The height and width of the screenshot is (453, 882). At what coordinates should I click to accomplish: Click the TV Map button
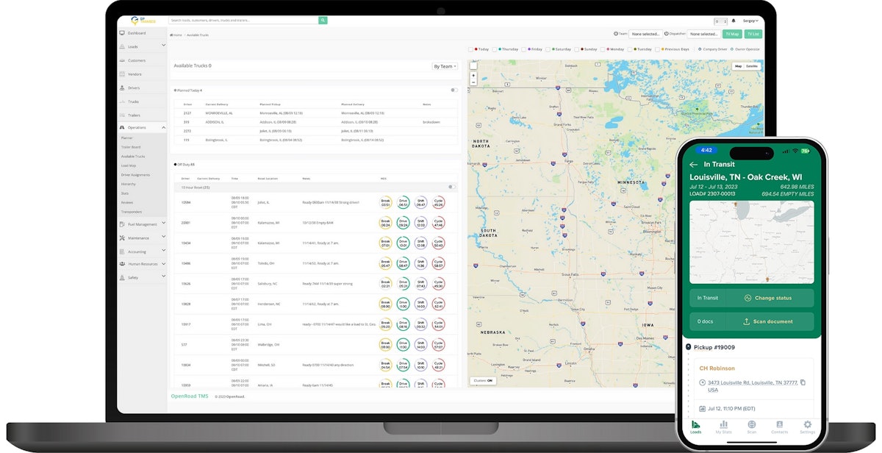pos(731,34)
